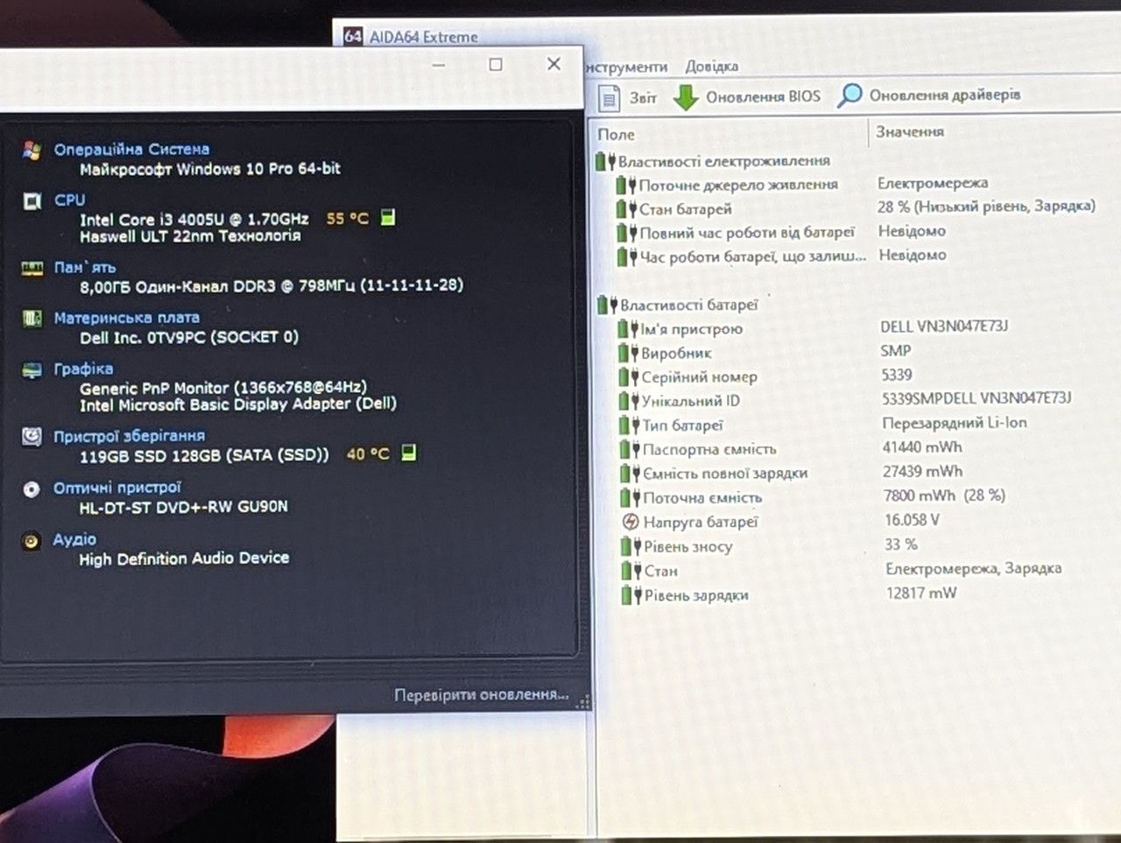
Task: Click the green CPU temperature indicator icon
Action: [x=388, y=217]
